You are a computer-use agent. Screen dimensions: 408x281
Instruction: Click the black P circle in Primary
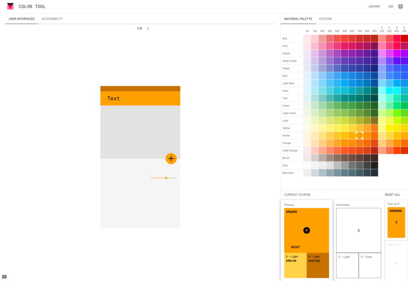tap(306, 230)
